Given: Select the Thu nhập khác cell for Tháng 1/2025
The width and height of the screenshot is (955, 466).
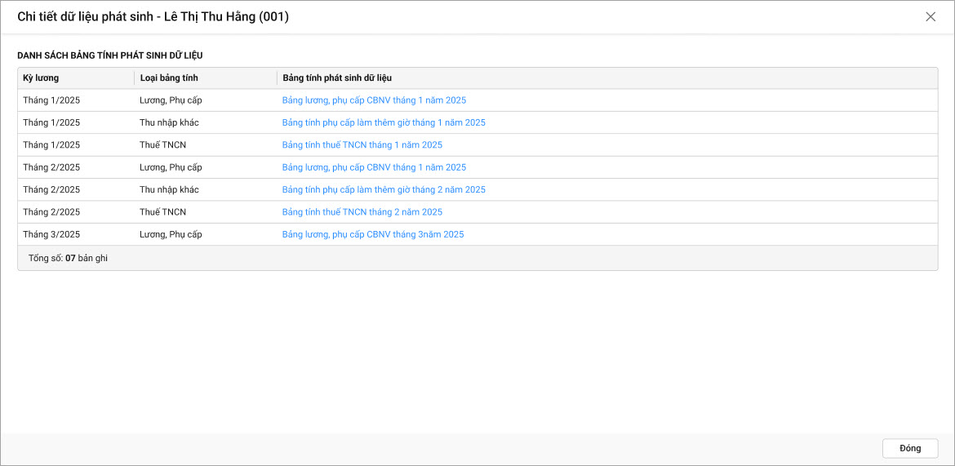Looking at the screenshot, I should coord(169,122).
